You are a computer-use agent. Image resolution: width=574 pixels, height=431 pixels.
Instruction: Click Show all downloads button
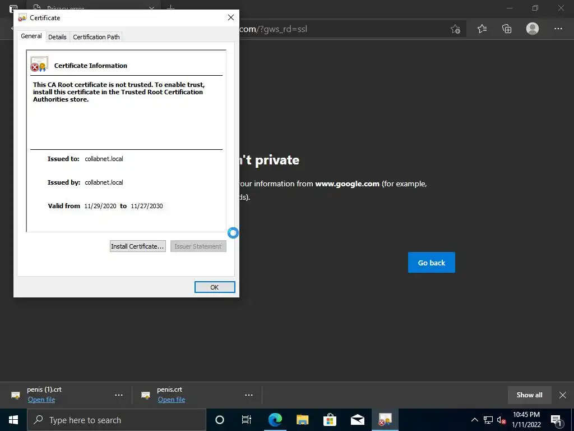529,395
